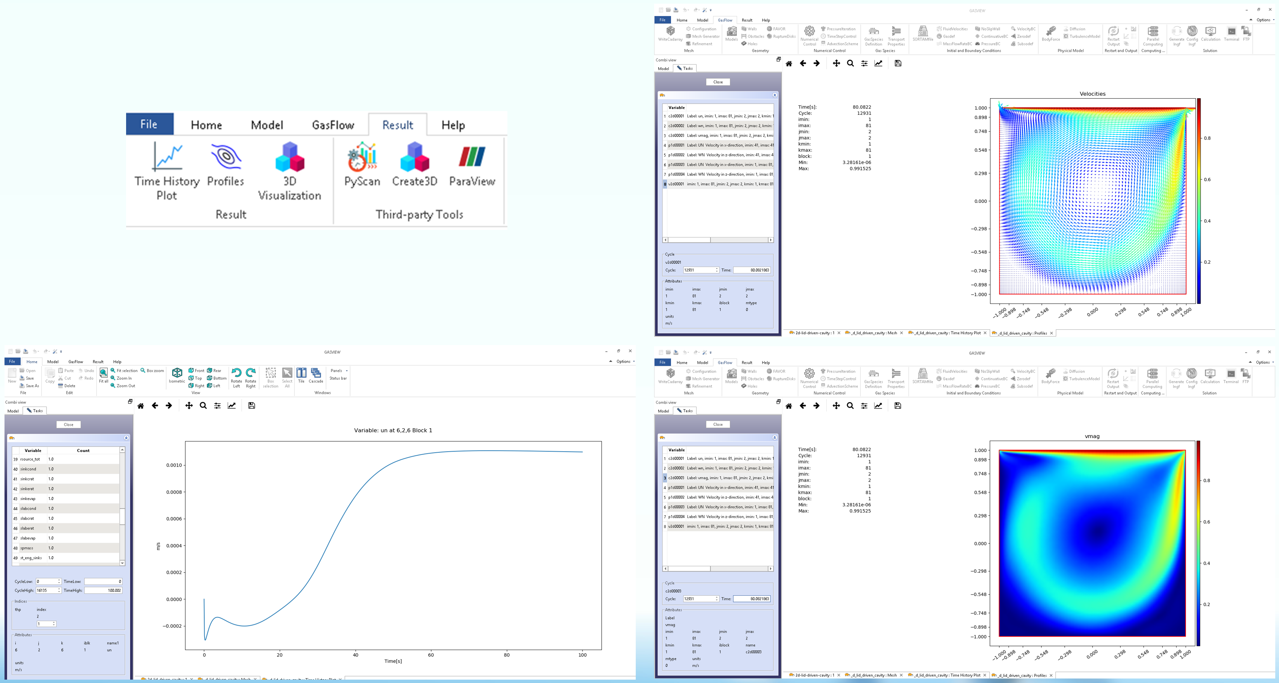Click Parallel Computing in top-right window ribbon
The image size is (1279, 683).
1153,36
